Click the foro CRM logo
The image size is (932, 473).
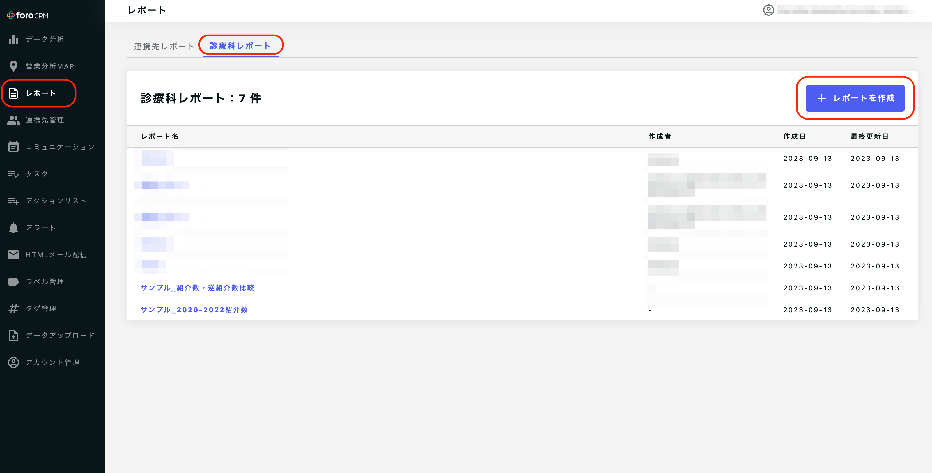tap(27, 15)
